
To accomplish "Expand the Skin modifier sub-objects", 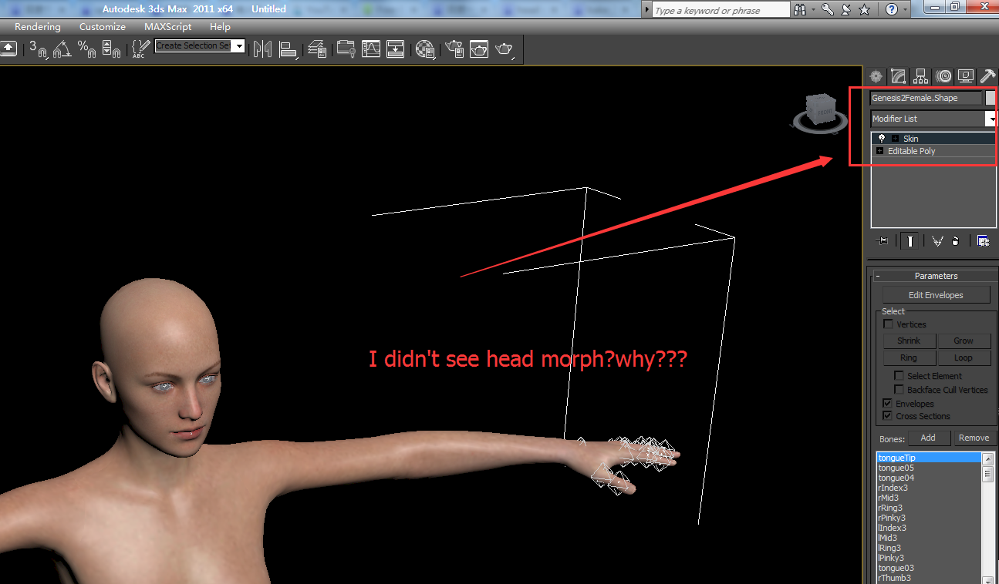I will coord(895,139).
